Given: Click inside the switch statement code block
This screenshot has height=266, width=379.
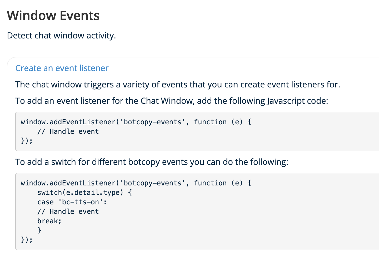Looking at the screenshot, I should click(x=197, y=211).
